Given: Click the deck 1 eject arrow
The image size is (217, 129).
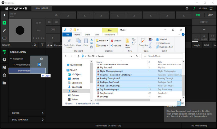Looking at the screenshot, I should (x=56, y=15).
